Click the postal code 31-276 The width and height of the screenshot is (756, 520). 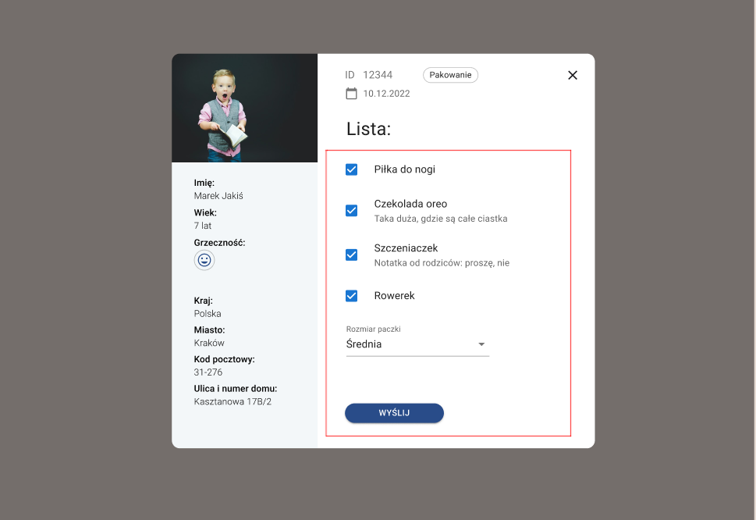[x=208, y=372]
